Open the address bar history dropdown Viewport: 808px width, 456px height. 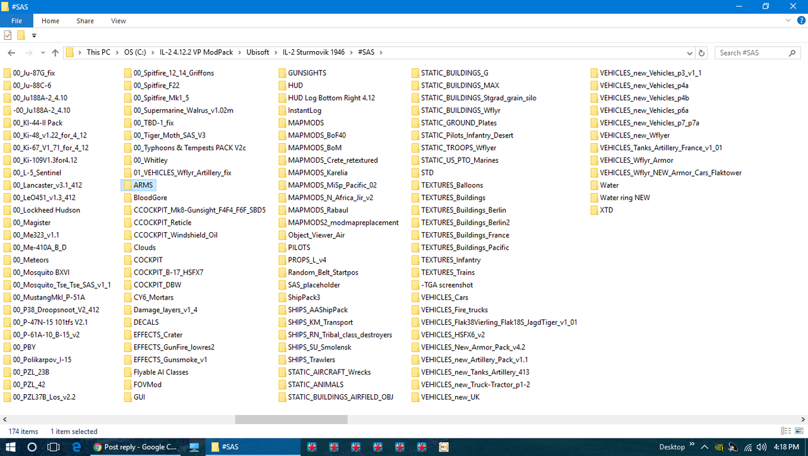(x=689, y=52)
